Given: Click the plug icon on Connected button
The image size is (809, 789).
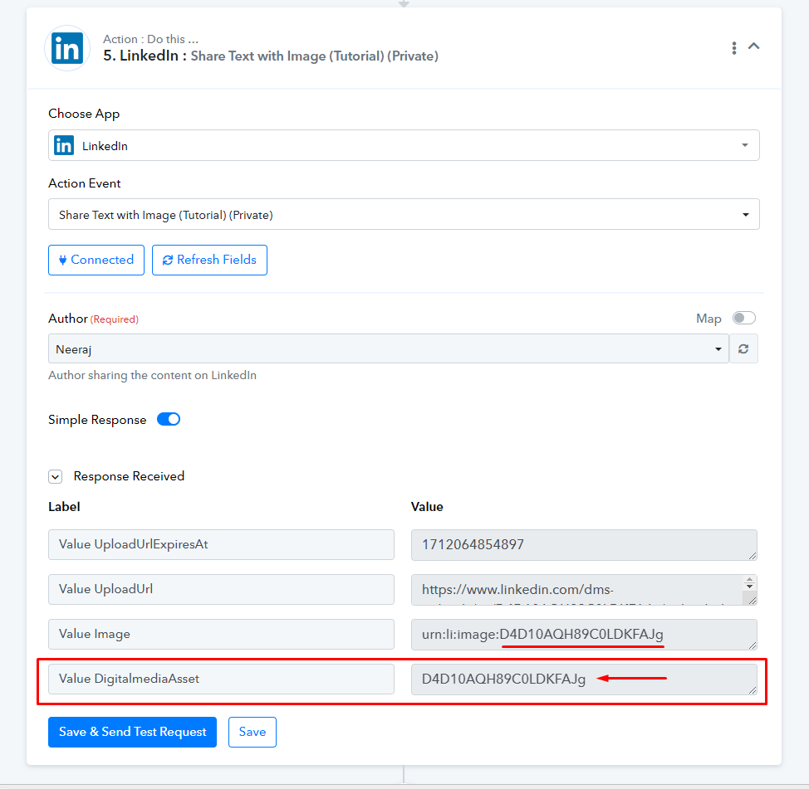Looking at the screenshot, I should tap(62, 261).
